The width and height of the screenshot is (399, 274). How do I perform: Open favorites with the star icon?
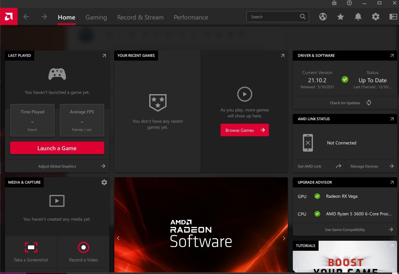coord(341,17)
